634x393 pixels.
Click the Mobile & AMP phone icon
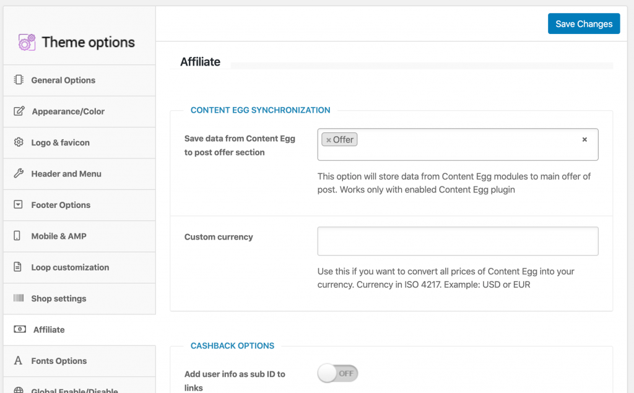19,236
